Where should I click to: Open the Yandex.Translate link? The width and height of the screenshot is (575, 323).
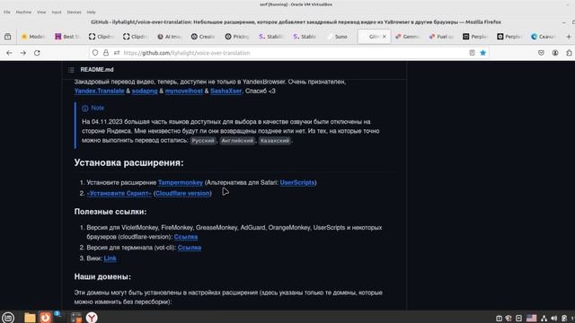tap(99, 91)
